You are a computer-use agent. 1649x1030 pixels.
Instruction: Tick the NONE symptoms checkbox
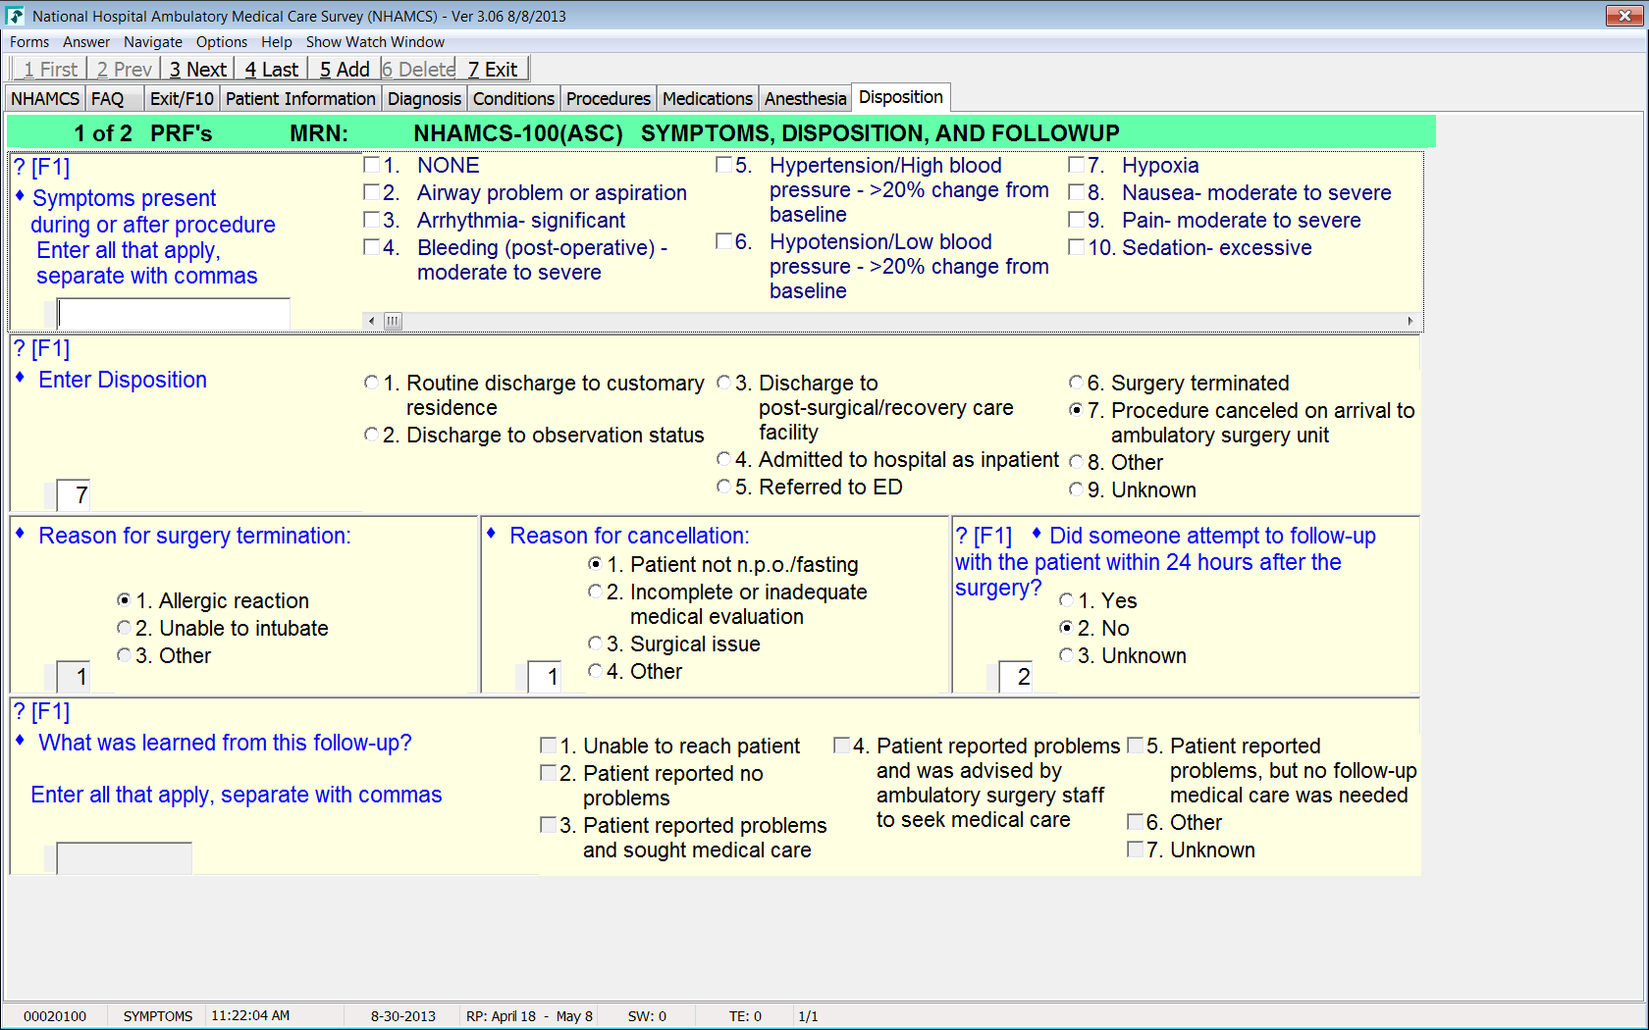(372, 165)
